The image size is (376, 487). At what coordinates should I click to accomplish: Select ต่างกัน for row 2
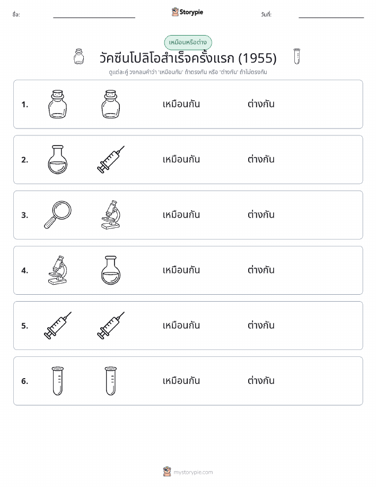(x=261, y=159)
